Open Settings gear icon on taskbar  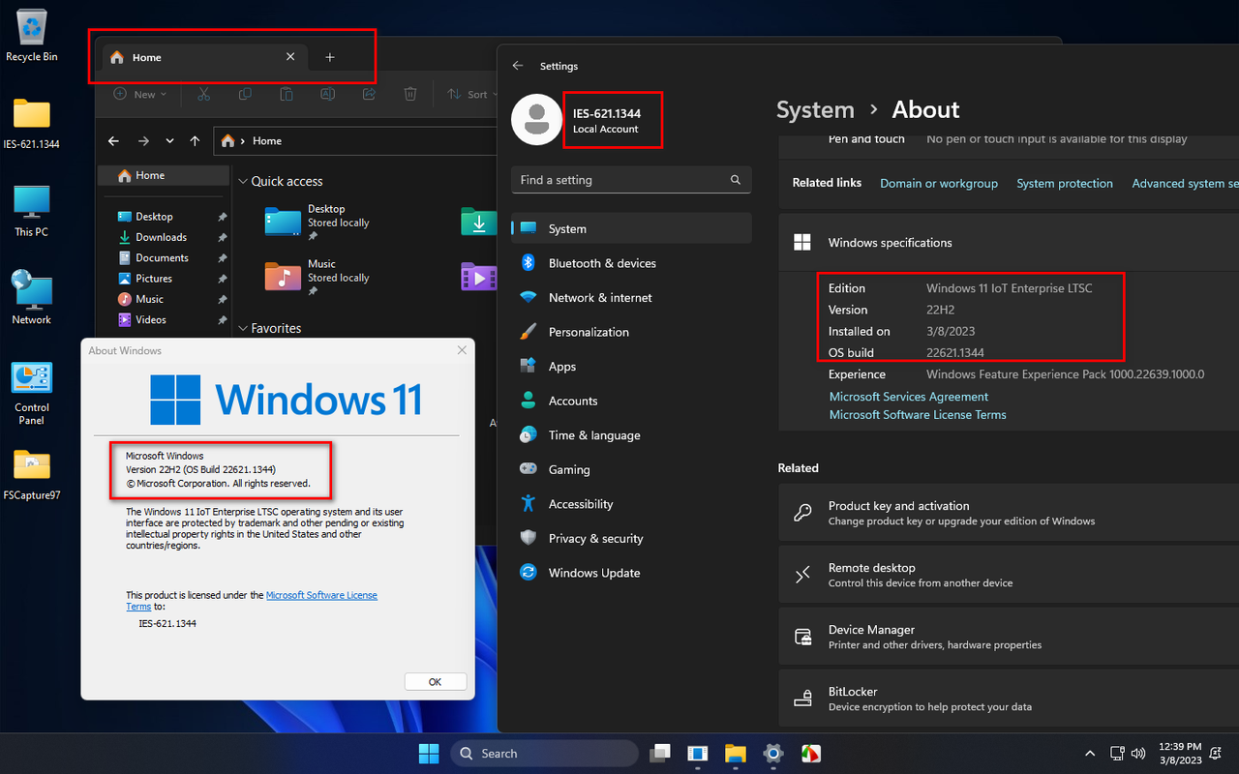(772, 753)
